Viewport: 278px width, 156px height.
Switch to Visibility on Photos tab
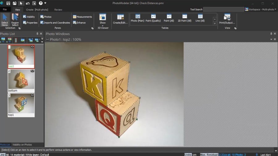tap(23, 144)
